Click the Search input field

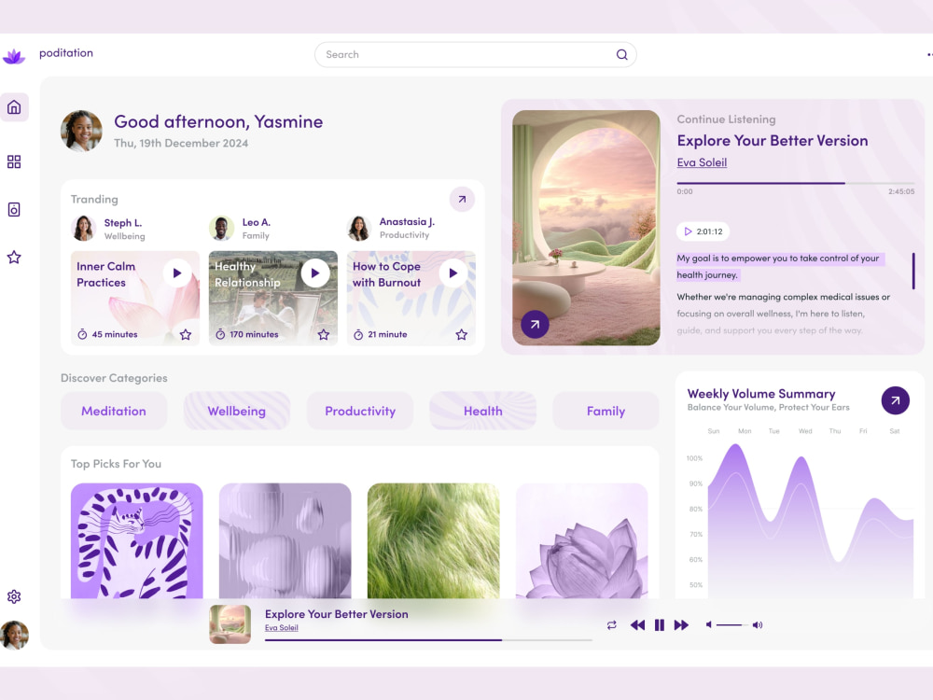(x=476, y=55)
